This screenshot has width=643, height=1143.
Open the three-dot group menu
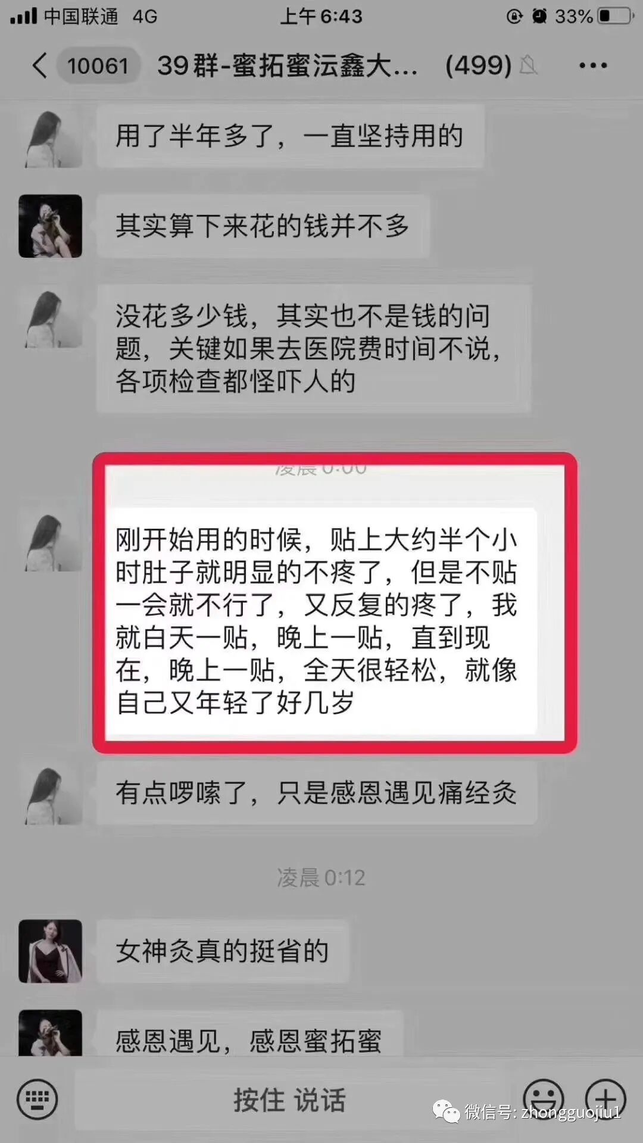593,65
